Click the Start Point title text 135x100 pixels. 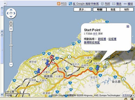pyautogui.click(x=92, y=30)
